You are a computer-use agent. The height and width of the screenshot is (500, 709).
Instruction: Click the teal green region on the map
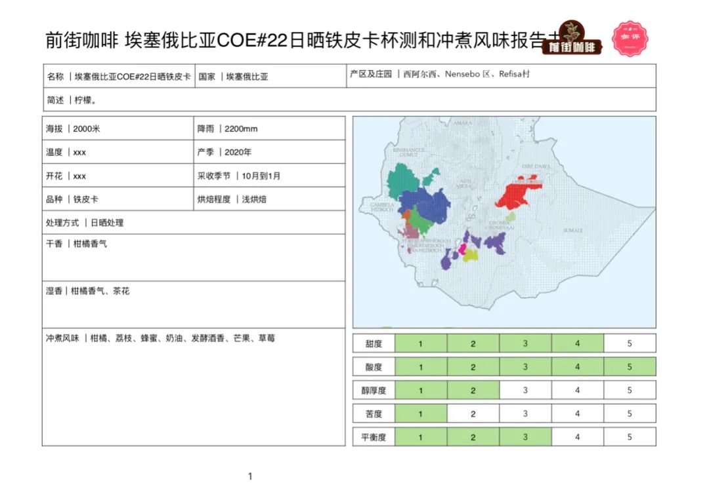coord(403,180)
